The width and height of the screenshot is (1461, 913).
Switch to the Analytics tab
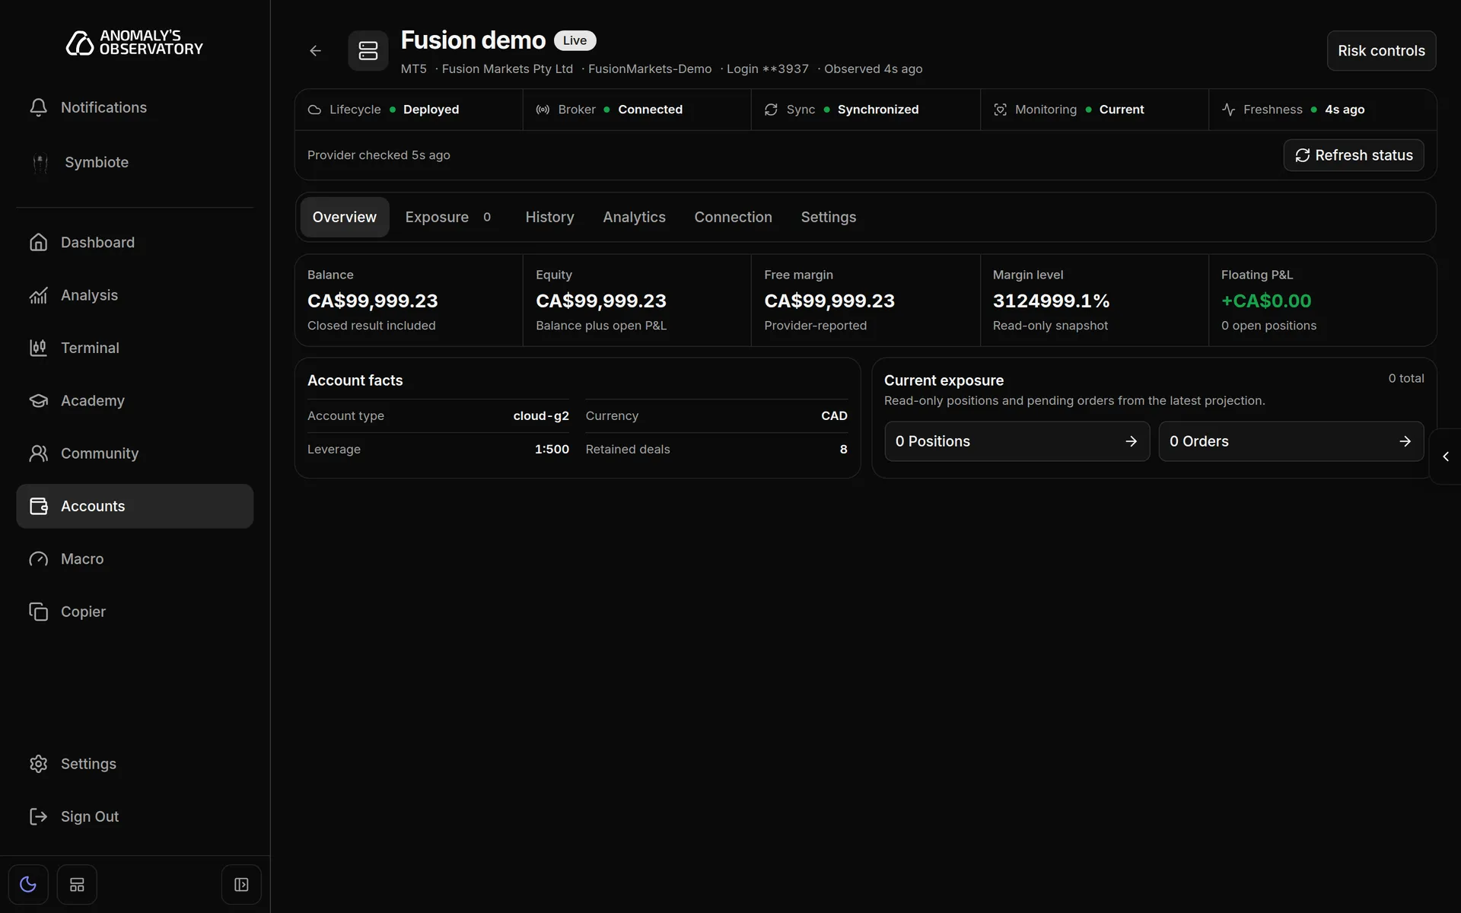634,217
